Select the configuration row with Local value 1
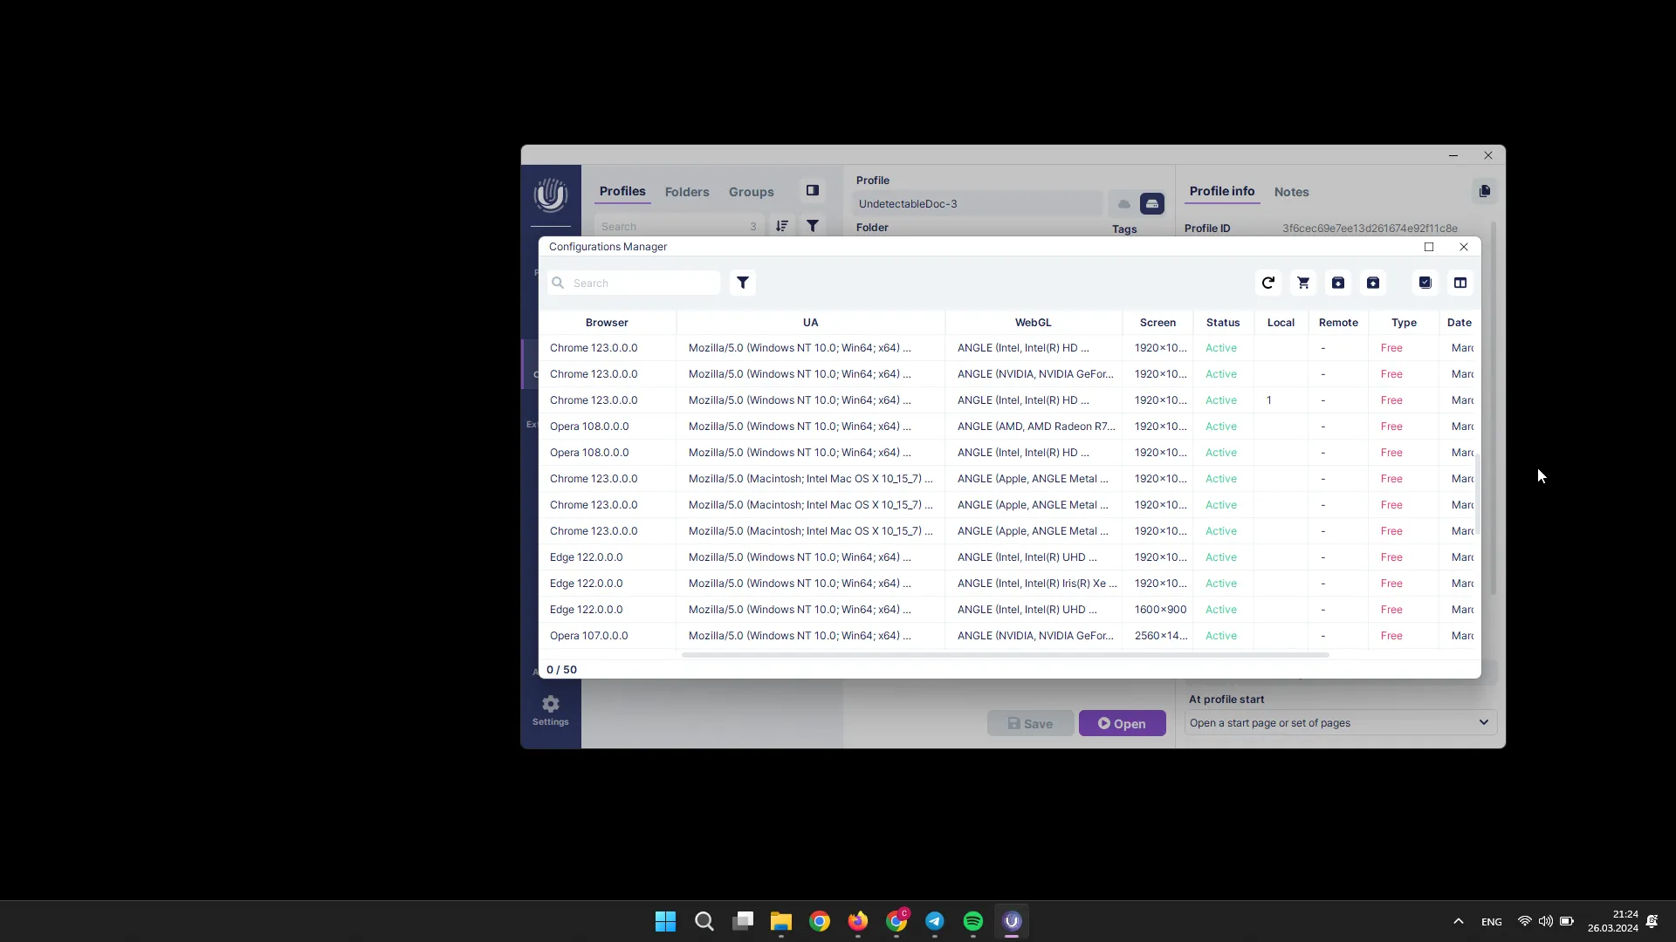 pos(1006,400)
